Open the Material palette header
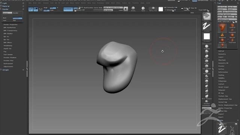240x135 pixels. click(x=6, y=6)
